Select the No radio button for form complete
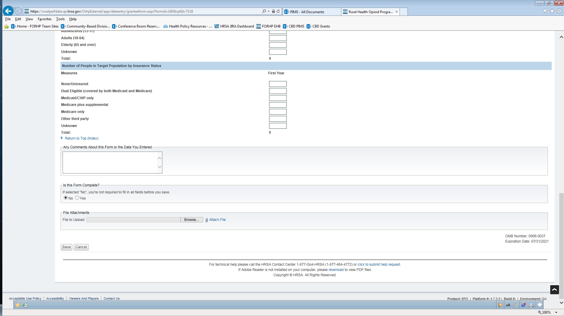The image size is (564, 316). [66, 198]
